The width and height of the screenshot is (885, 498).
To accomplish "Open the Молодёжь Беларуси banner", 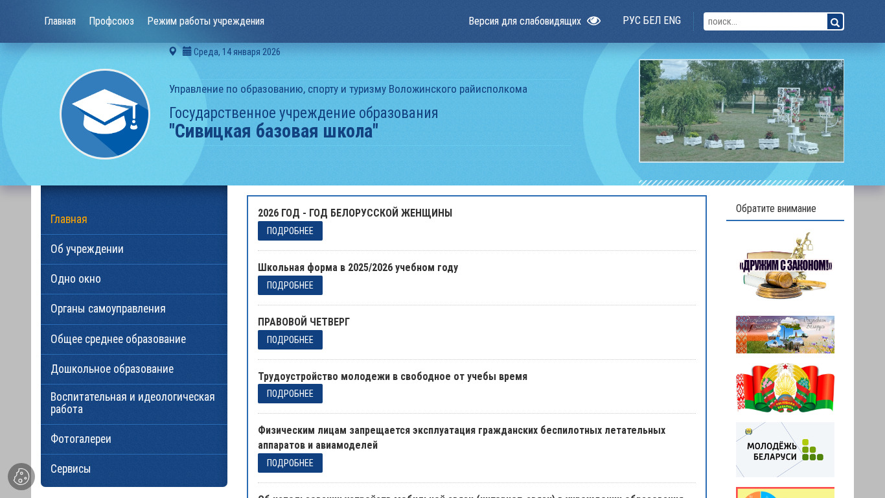I will coord(785,450).
